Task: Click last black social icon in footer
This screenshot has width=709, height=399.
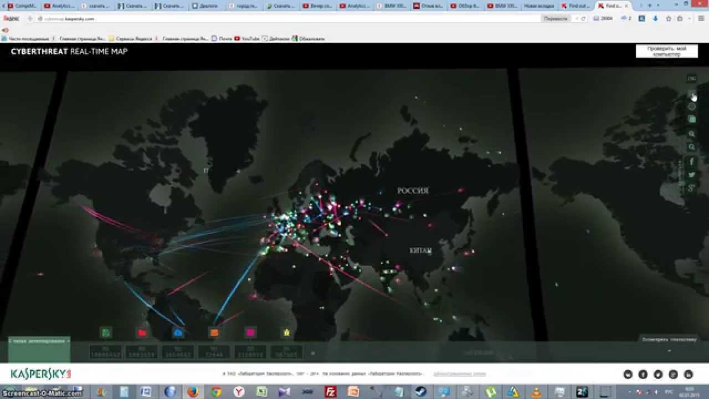Action: point(689,375)
